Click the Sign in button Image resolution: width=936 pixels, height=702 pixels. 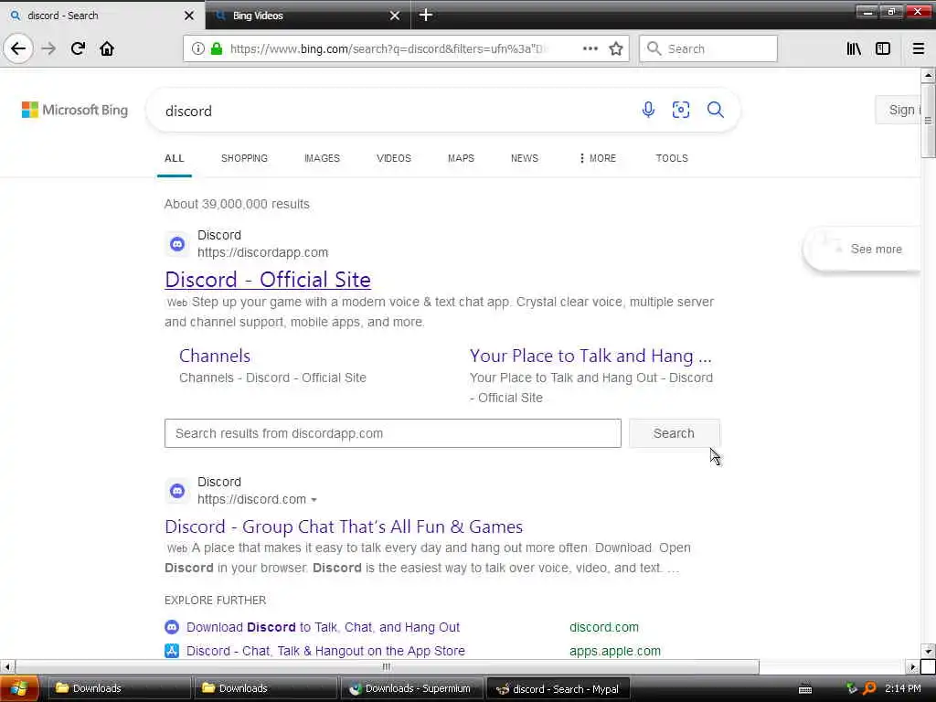tap(898, 110)
